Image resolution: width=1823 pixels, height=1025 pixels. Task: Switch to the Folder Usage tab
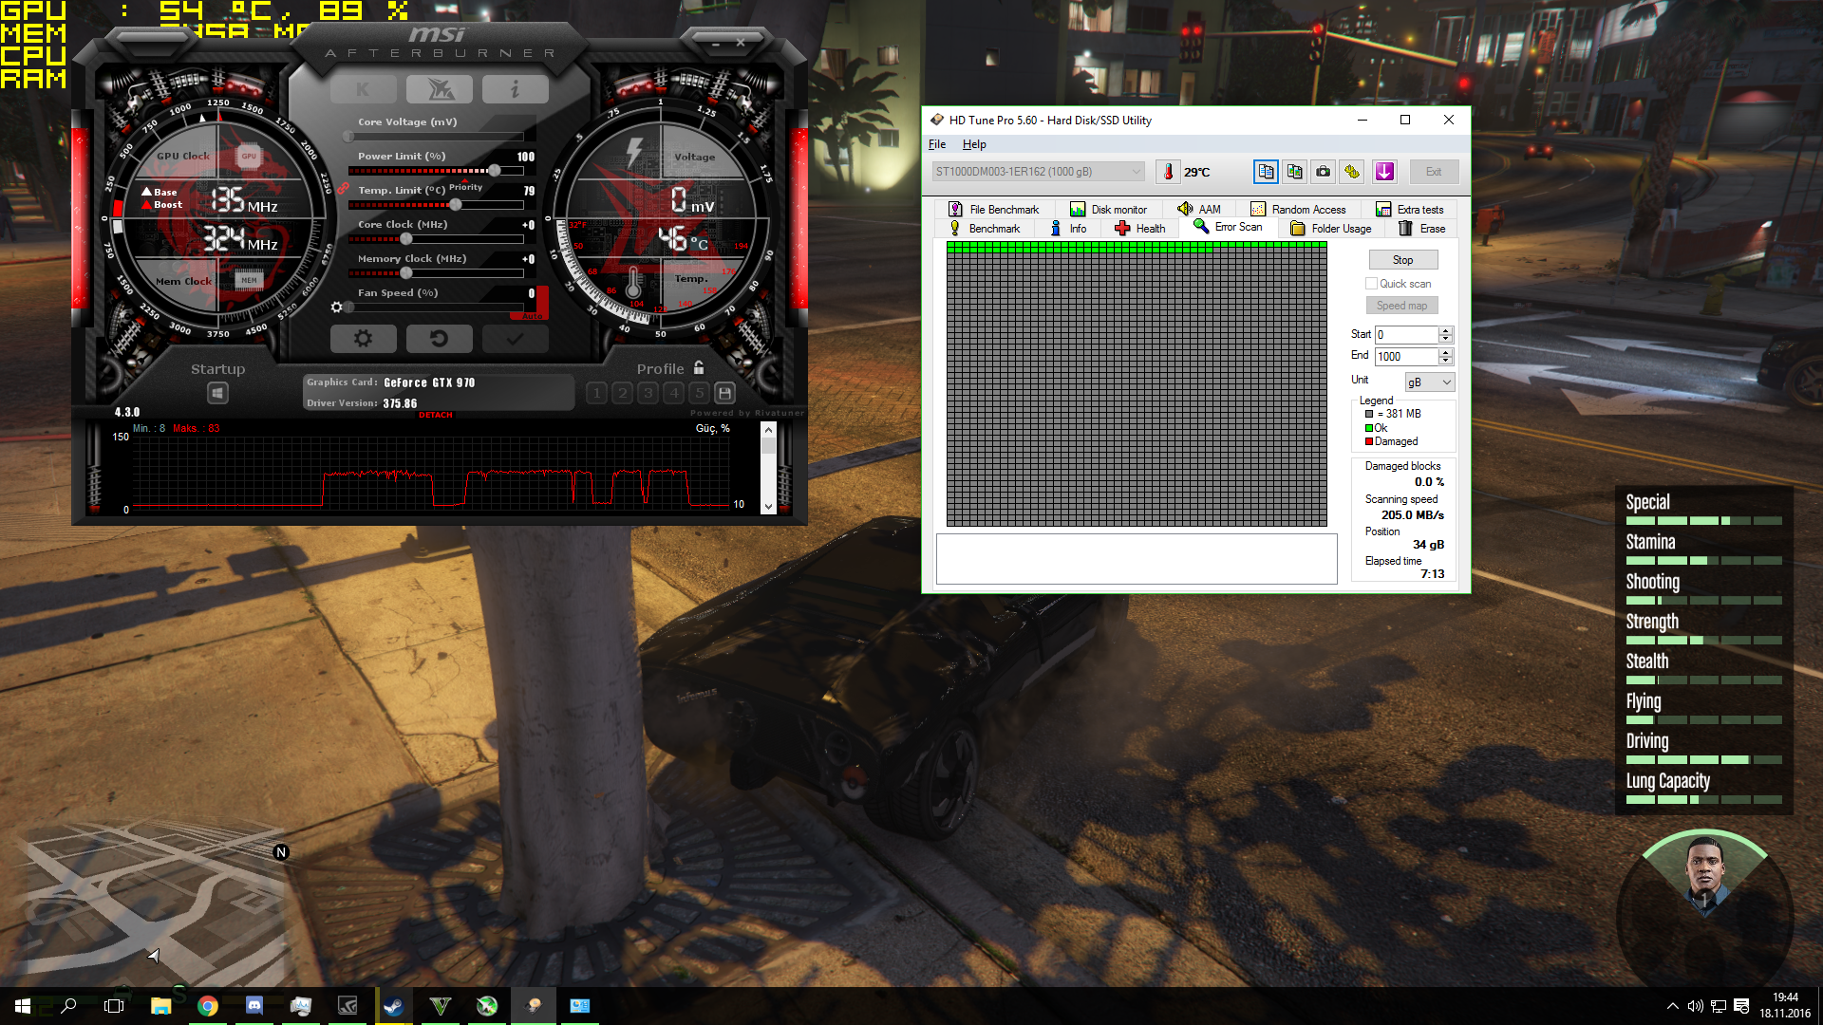pyautogui.click(x=1330, y=229)
